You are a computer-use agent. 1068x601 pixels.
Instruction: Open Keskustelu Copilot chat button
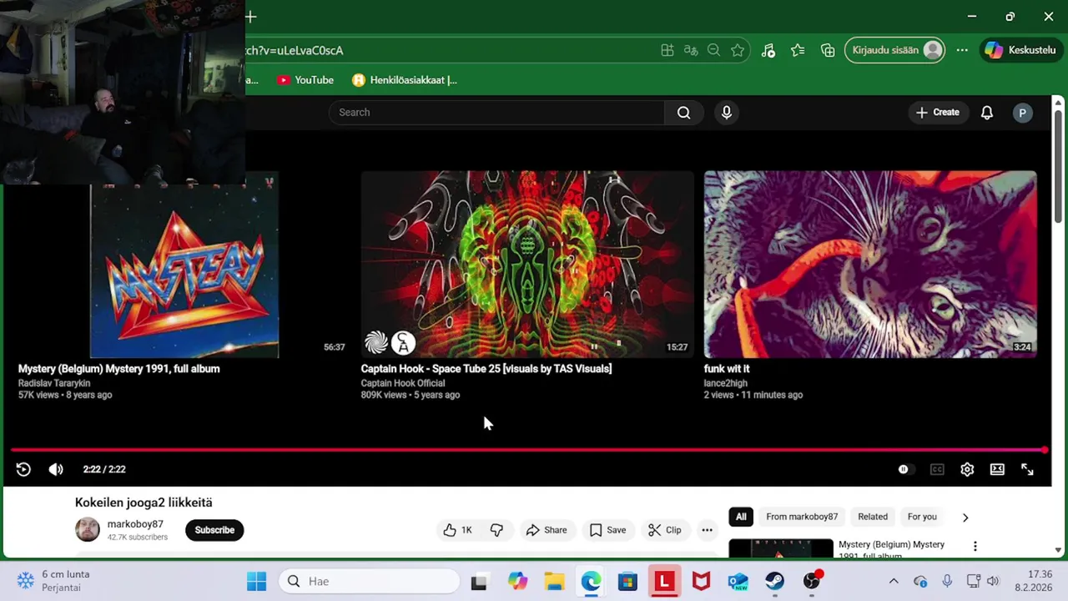click(x=1020, y=50)
